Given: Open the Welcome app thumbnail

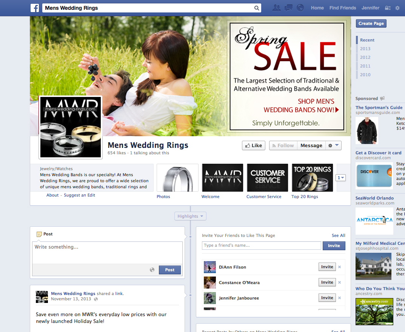Looking at the screenshot, I should click(222, 178).
